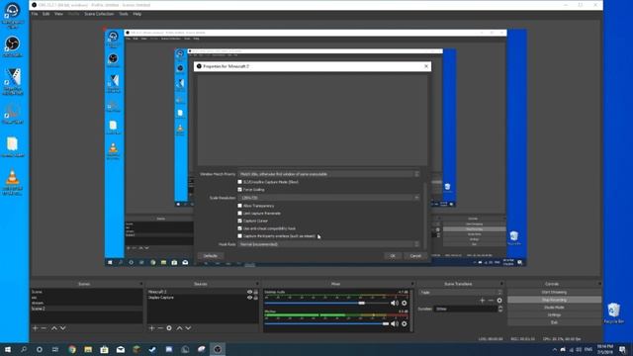Mute Mic/Aux with the speaker icon
Image resolution: width=633 pixels, height=356 pixels.
coord(395,323)
